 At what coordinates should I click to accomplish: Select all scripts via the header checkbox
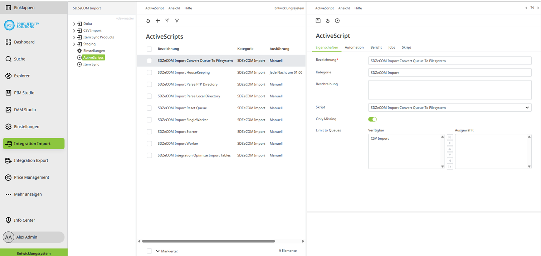149,49
